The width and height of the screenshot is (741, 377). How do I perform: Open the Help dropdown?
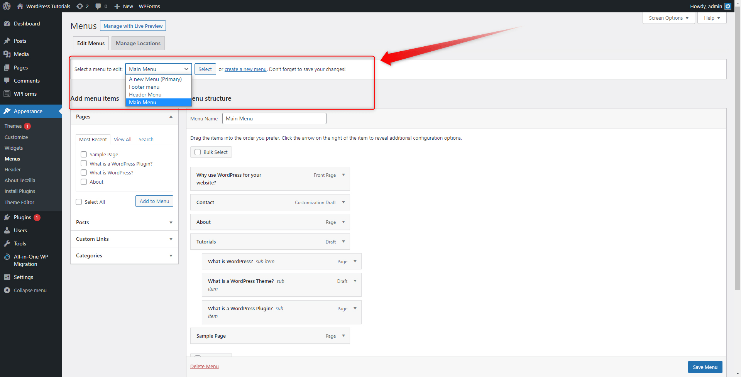coord(712,18)
